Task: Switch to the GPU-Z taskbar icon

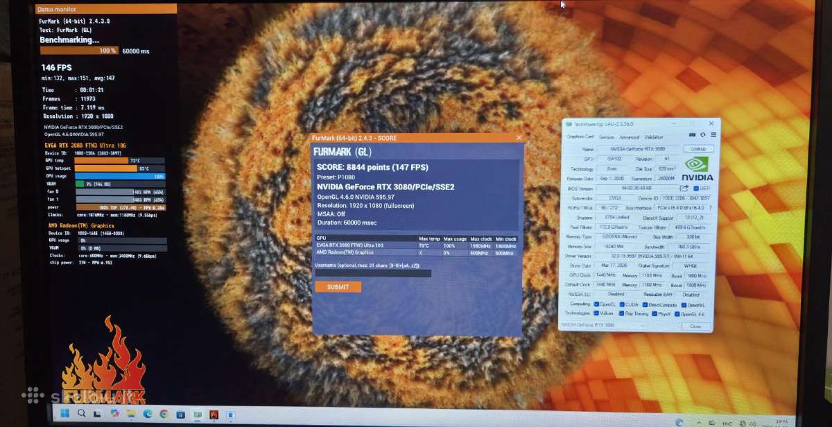Action: 197,414
